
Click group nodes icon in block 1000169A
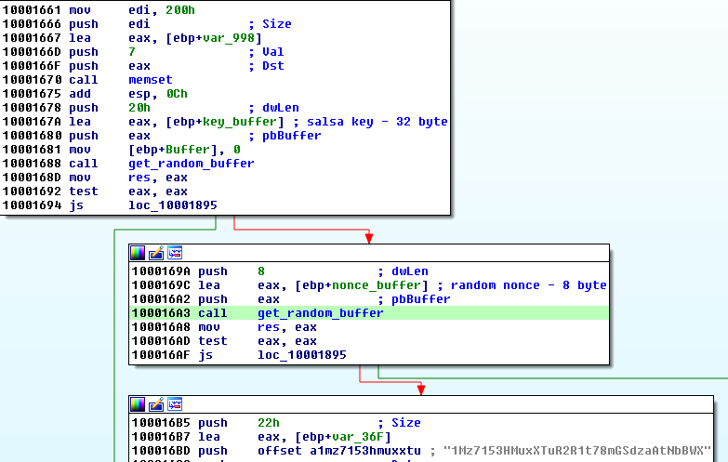click(174, 253)
